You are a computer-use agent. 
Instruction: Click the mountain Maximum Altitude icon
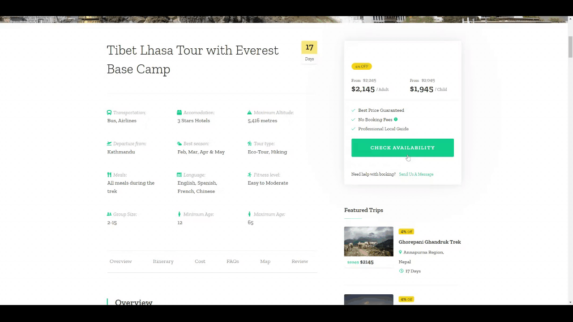[x=250, y=113]
